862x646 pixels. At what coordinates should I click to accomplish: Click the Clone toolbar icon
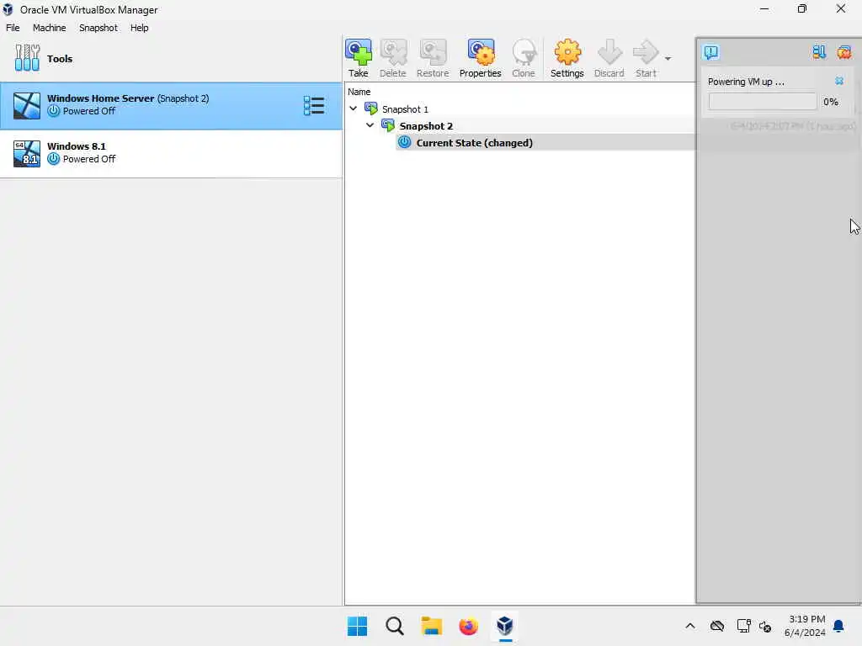pyautogui.click(x=524, y=58)
